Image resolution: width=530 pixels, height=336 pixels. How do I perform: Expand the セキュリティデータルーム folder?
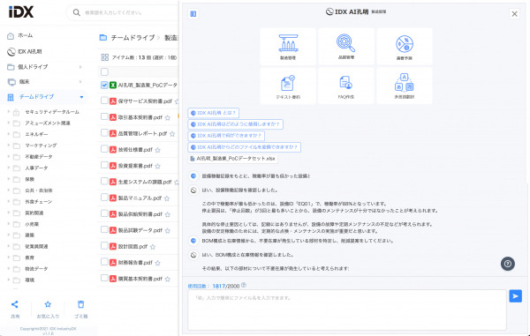(x=9, y=112)
